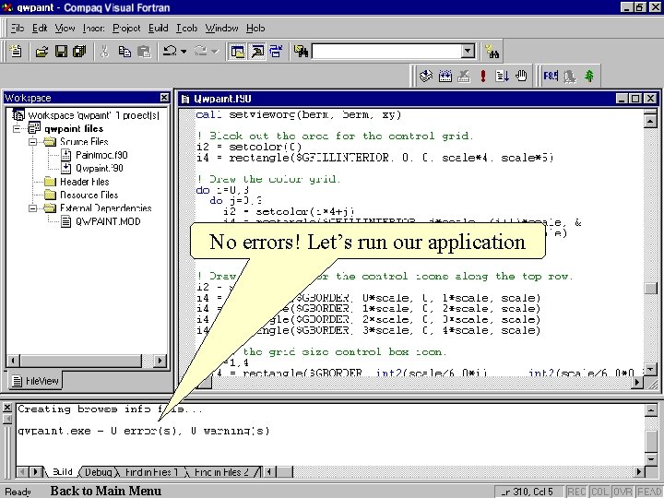The width and height of the screenshot is (664, 498).
Task: Switch to the FileView tab
Action: tap(36, 381)
